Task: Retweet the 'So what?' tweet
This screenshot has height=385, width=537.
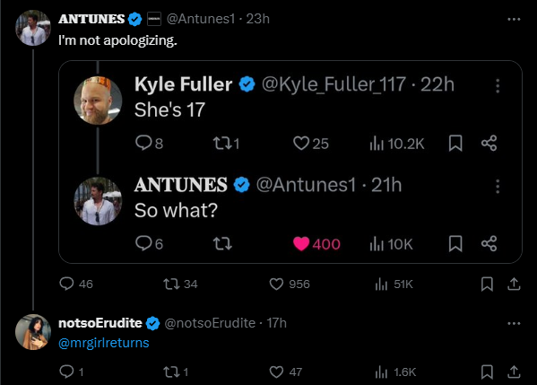Action: pos(222,244)
